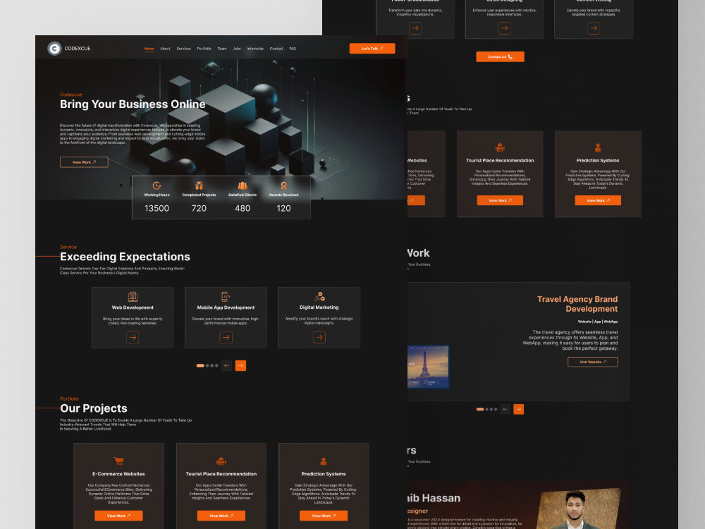Click the Let's Talk button
The height and width of the screenshot is (529, 705).
[372, 48]
